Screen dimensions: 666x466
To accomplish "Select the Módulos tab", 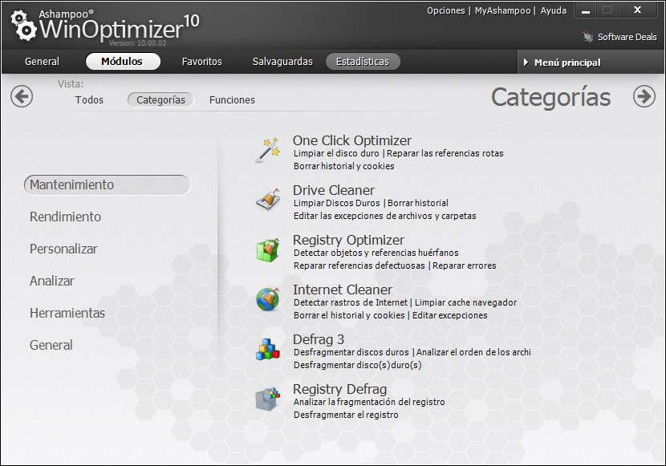I will pos(122,62).
